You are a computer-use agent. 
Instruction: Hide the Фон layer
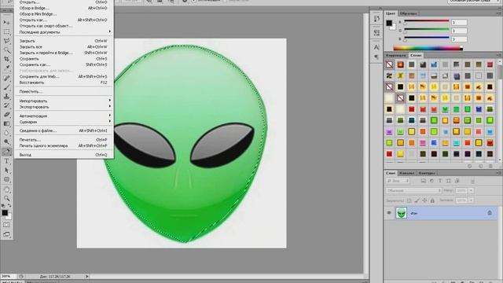point(389,213)
